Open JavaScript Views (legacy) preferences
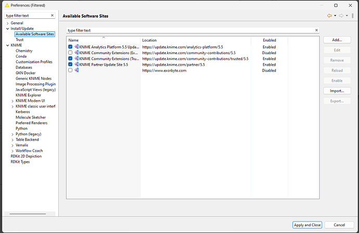 (35, 90)
